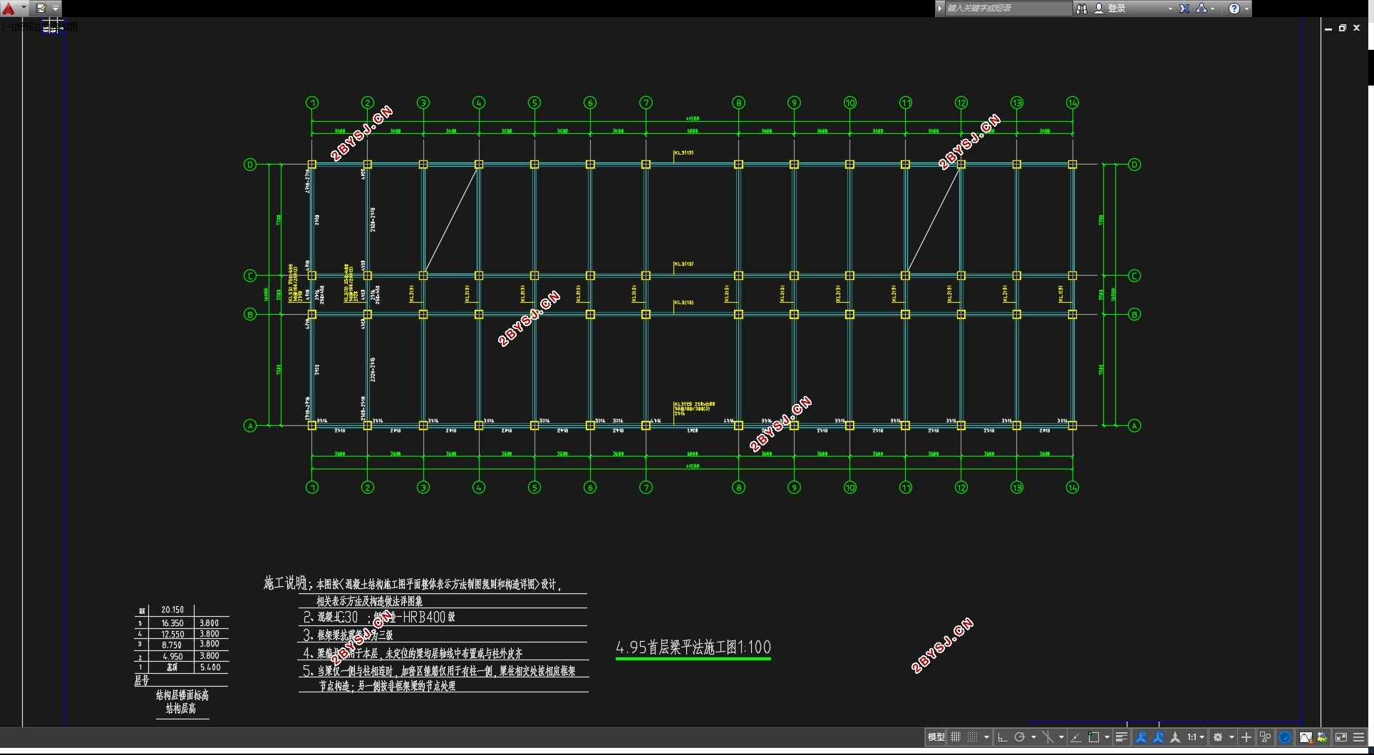Select axis bubble A on left side
The image size is (1374, 755).
250,426
